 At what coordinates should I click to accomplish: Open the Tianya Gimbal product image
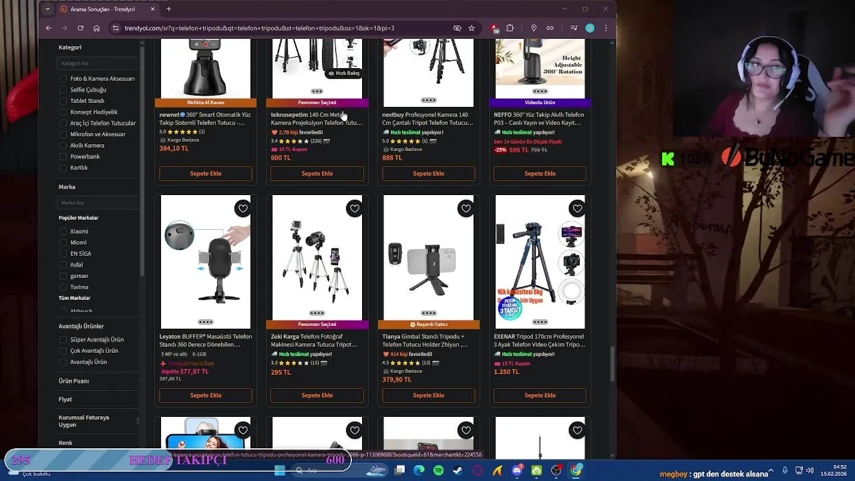[x=429, y=258]
